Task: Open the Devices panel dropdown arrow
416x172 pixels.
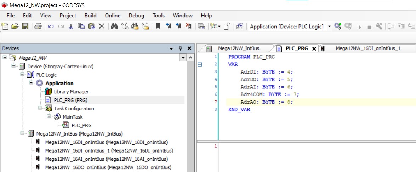Action: 171,48
